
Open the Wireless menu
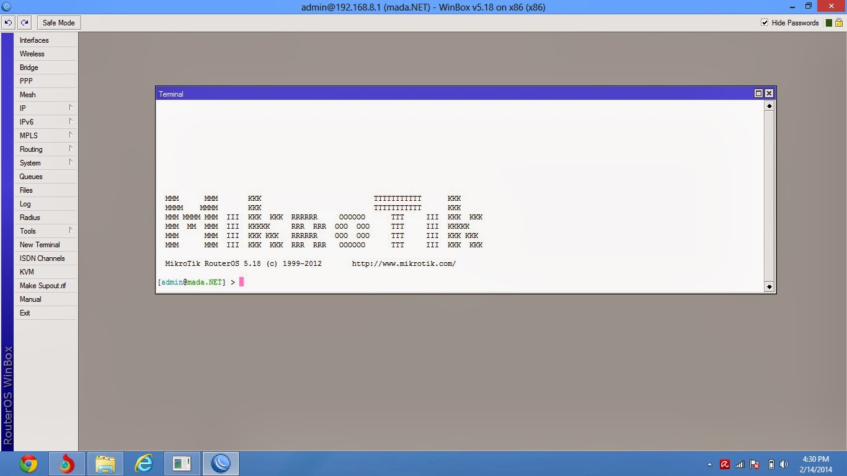[x=46, y=54]
